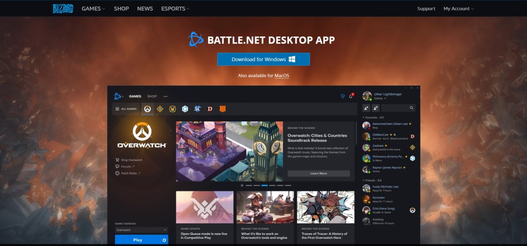Open the Hearthstone game tab
The width and height of the screenshot is (527, 246).
160,109
